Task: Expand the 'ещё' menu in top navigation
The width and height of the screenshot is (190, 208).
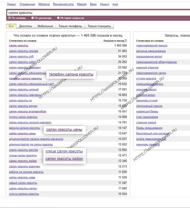Action: 115,4
